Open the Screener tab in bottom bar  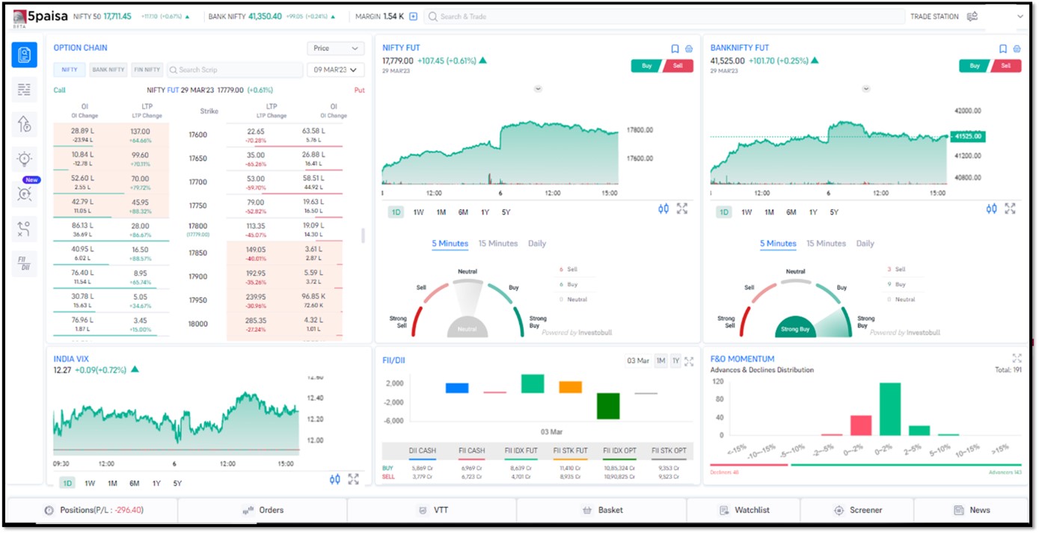point(857,510)
